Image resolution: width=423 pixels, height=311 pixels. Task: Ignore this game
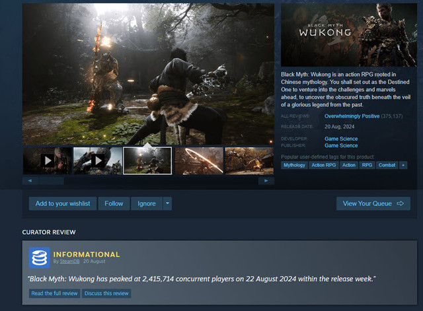pyautogui.click(x=147, y=203)
